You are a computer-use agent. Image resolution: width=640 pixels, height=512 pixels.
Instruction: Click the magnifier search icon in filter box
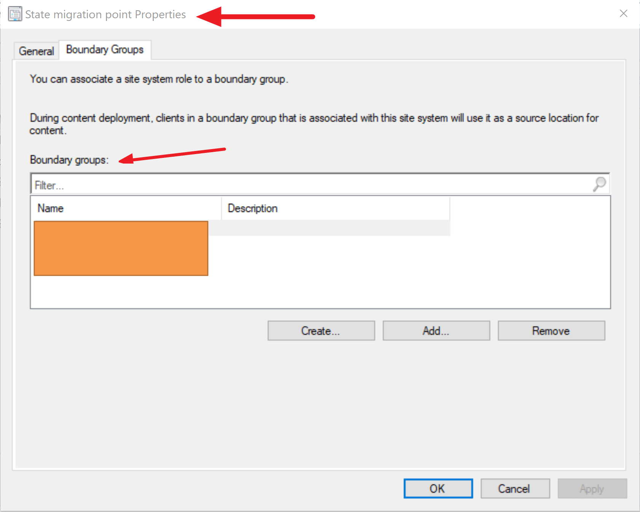[599, 184]
